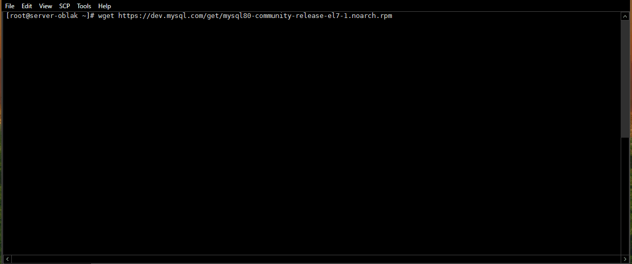Click the wget command URL text
The width and height of the screenshot is (632, 264).
tap(255, 16)
